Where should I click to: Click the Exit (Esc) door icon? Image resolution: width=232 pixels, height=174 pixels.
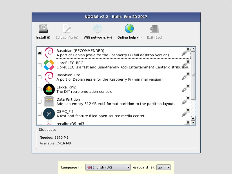pyautogui.click(x=155, y=28)
